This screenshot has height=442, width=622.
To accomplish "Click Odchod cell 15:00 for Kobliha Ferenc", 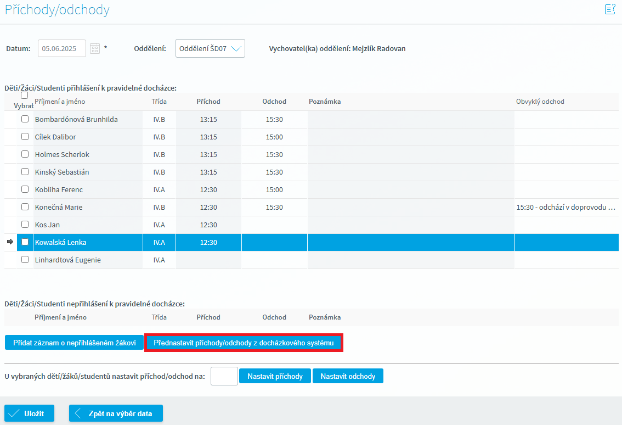I will [274, 190].
